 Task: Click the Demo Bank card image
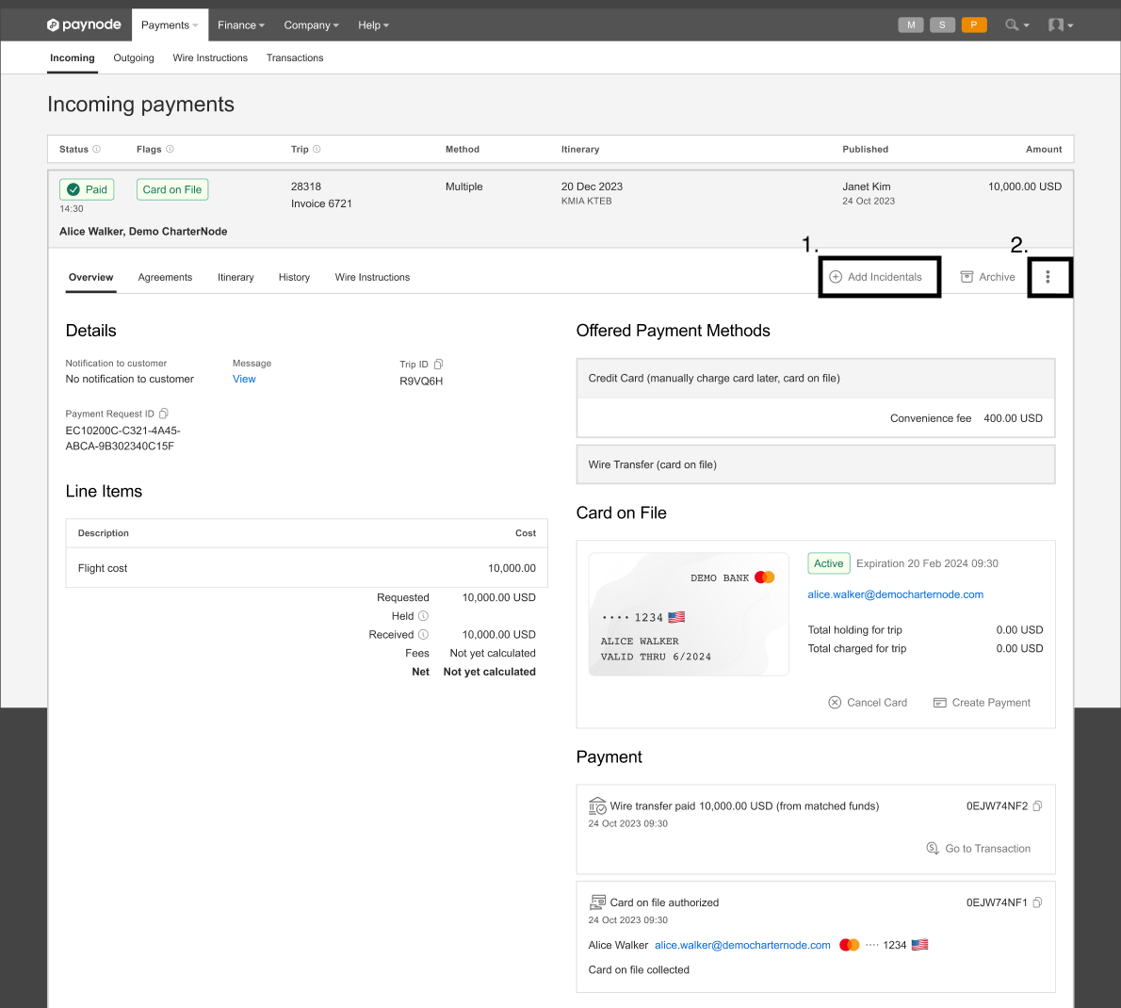tap(689, 614)
